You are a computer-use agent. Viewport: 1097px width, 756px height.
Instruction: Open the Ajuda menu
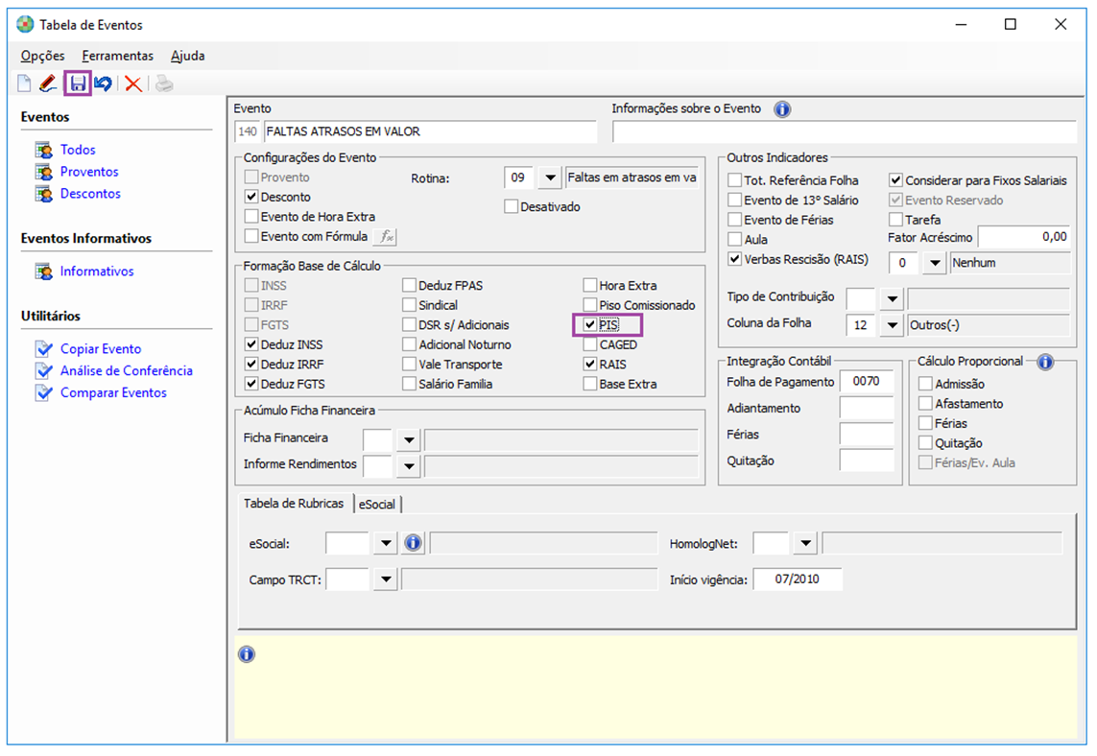[x=187, y=56]
